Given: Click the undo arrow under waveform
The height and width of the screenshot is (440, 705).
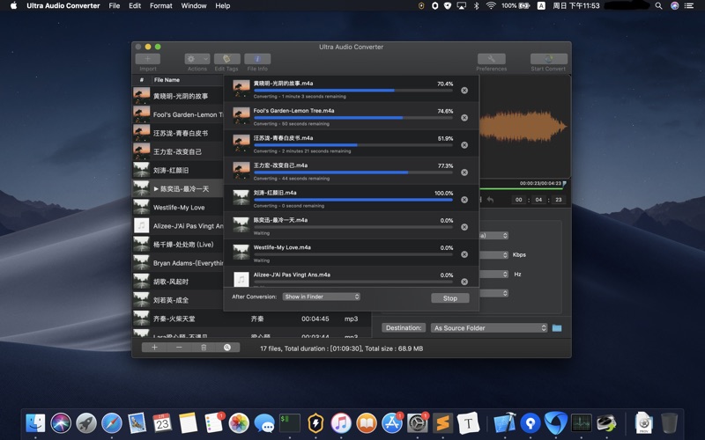Looking at the screenshot, I should tap(491, 200).
